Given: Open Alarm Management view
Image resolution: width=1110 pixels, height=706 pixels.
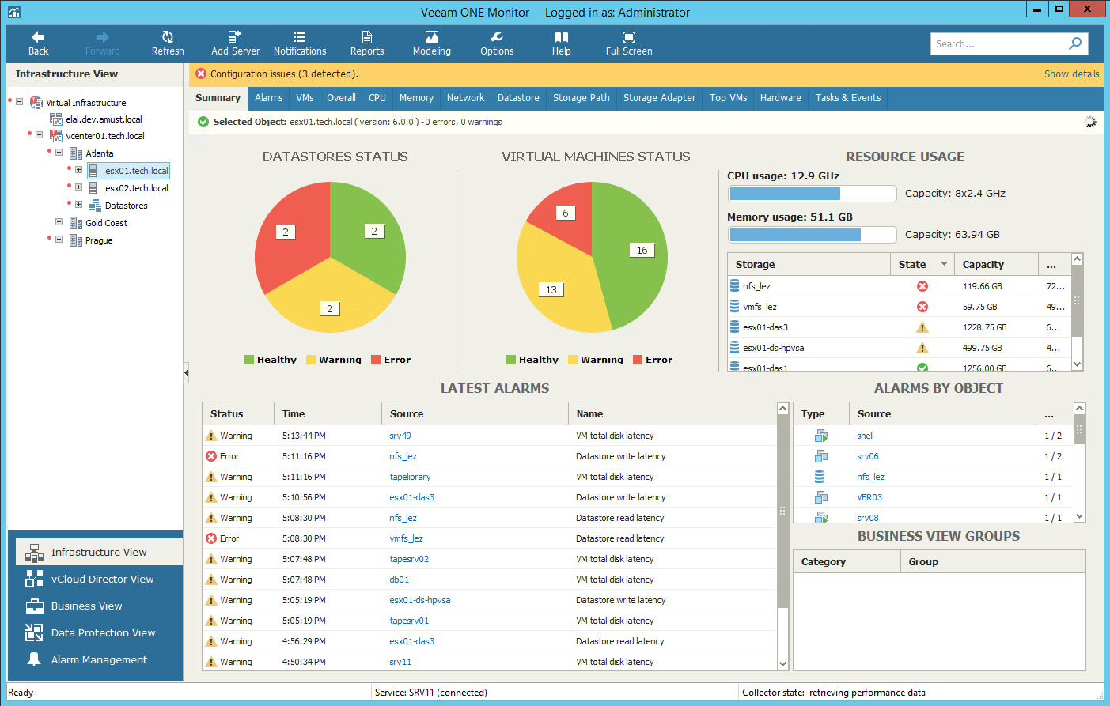Looking at the screenshot, I should [99, 659].
